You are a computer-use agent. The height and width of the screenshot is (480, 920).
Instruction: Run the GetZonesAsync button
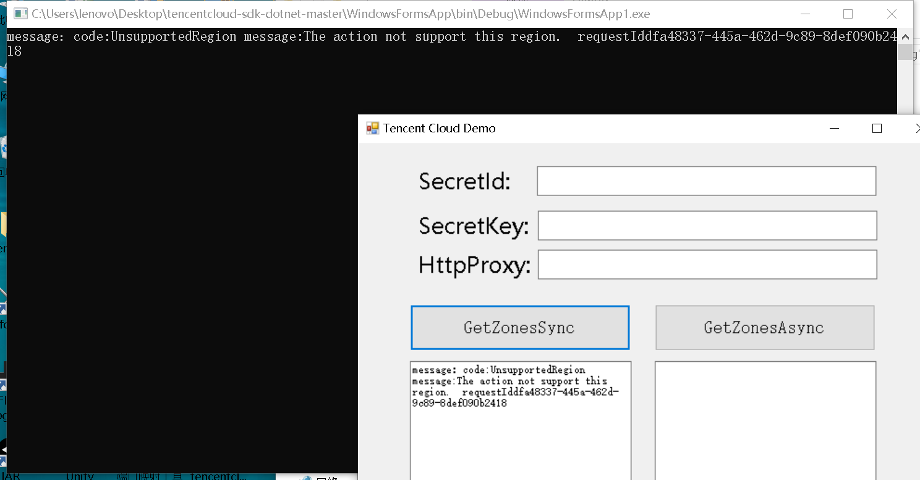(x=765, y=327)
